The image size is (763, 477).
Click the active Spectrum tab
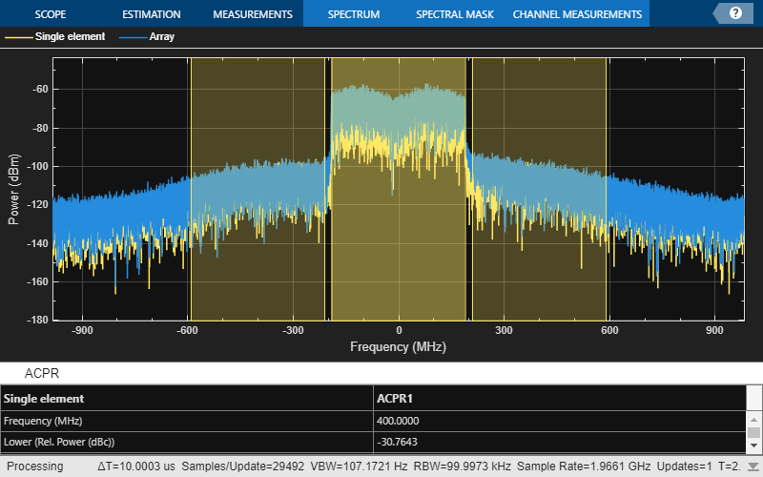353,14
